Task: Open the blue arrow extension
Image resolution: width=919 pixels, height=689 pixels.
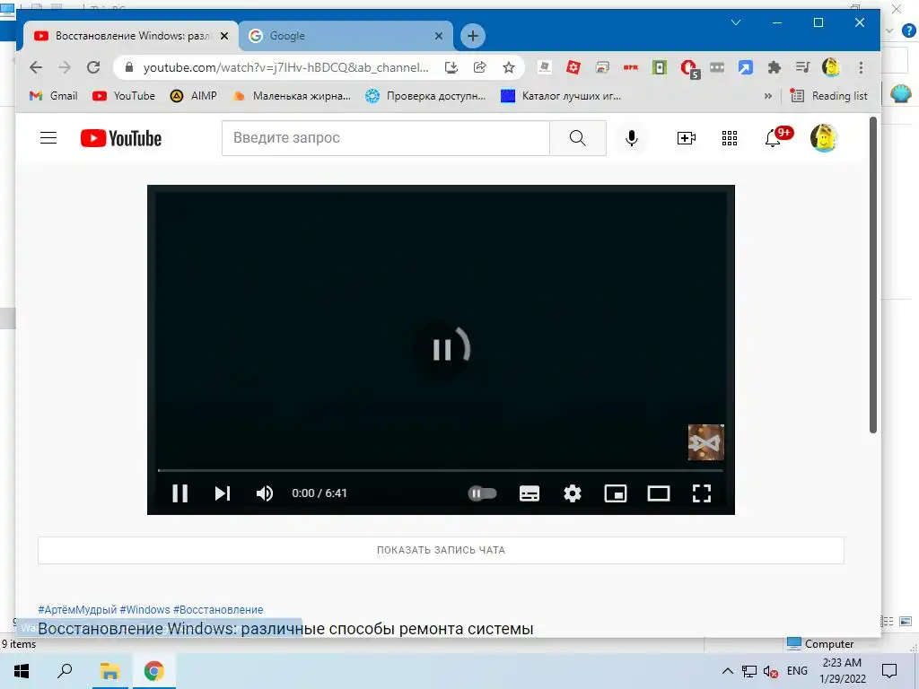Action: (x=745, y=67)
